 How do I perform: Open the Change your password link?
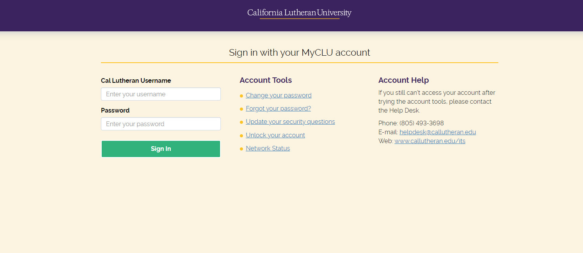coord(278,95)
